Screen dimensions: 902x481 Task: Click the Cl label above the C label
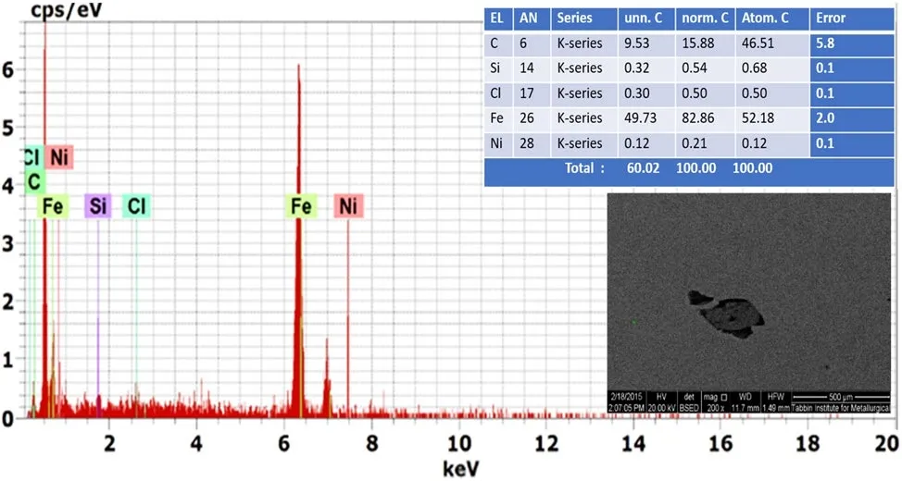coord(32,157)
